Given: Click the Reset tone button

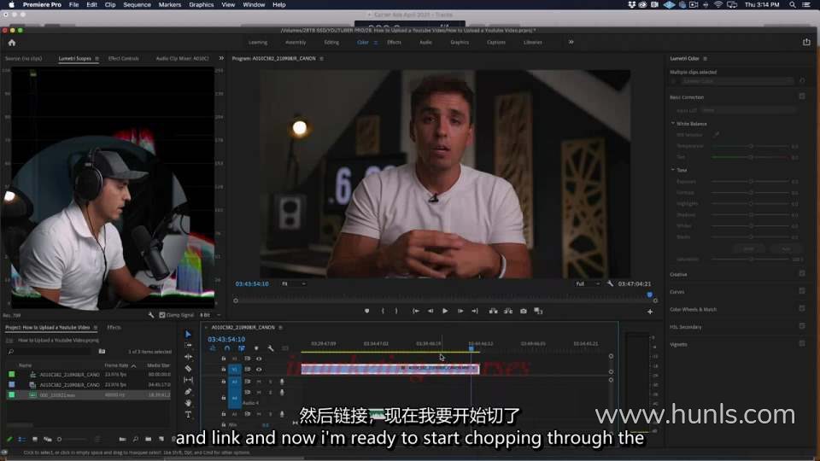Looking at the screenshot, I should pos(749,248).
